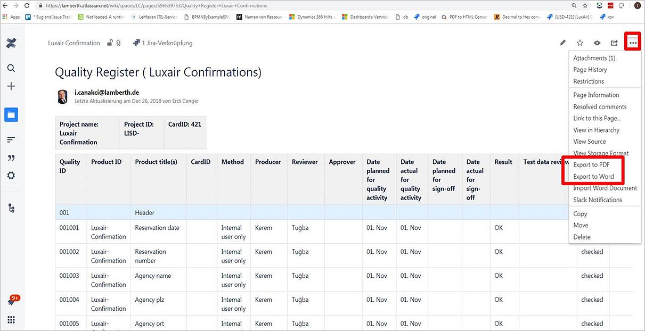The height and width of the screenshot is (331, 645).
Task: Open the page tree icon in the sidebar
Action: tap(11, 209)
